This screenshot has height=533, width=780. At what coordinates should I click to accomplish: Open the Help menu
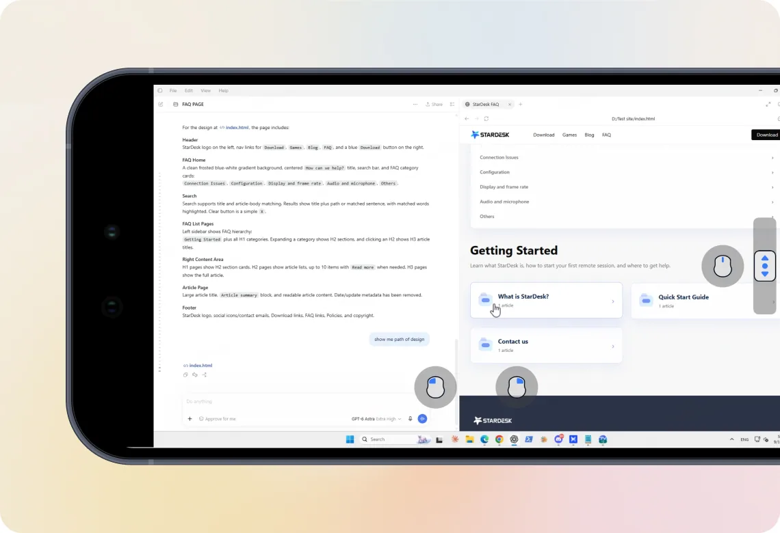[223, 90]
